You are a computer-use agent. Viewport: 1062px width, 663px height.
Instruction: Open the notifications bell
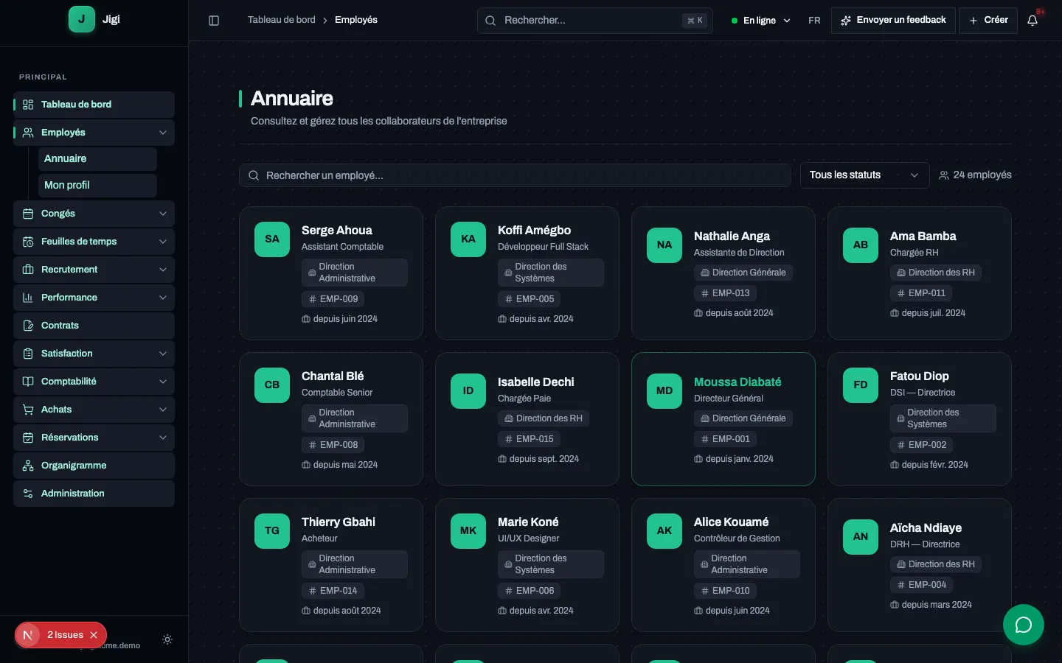coord(1032,21)
